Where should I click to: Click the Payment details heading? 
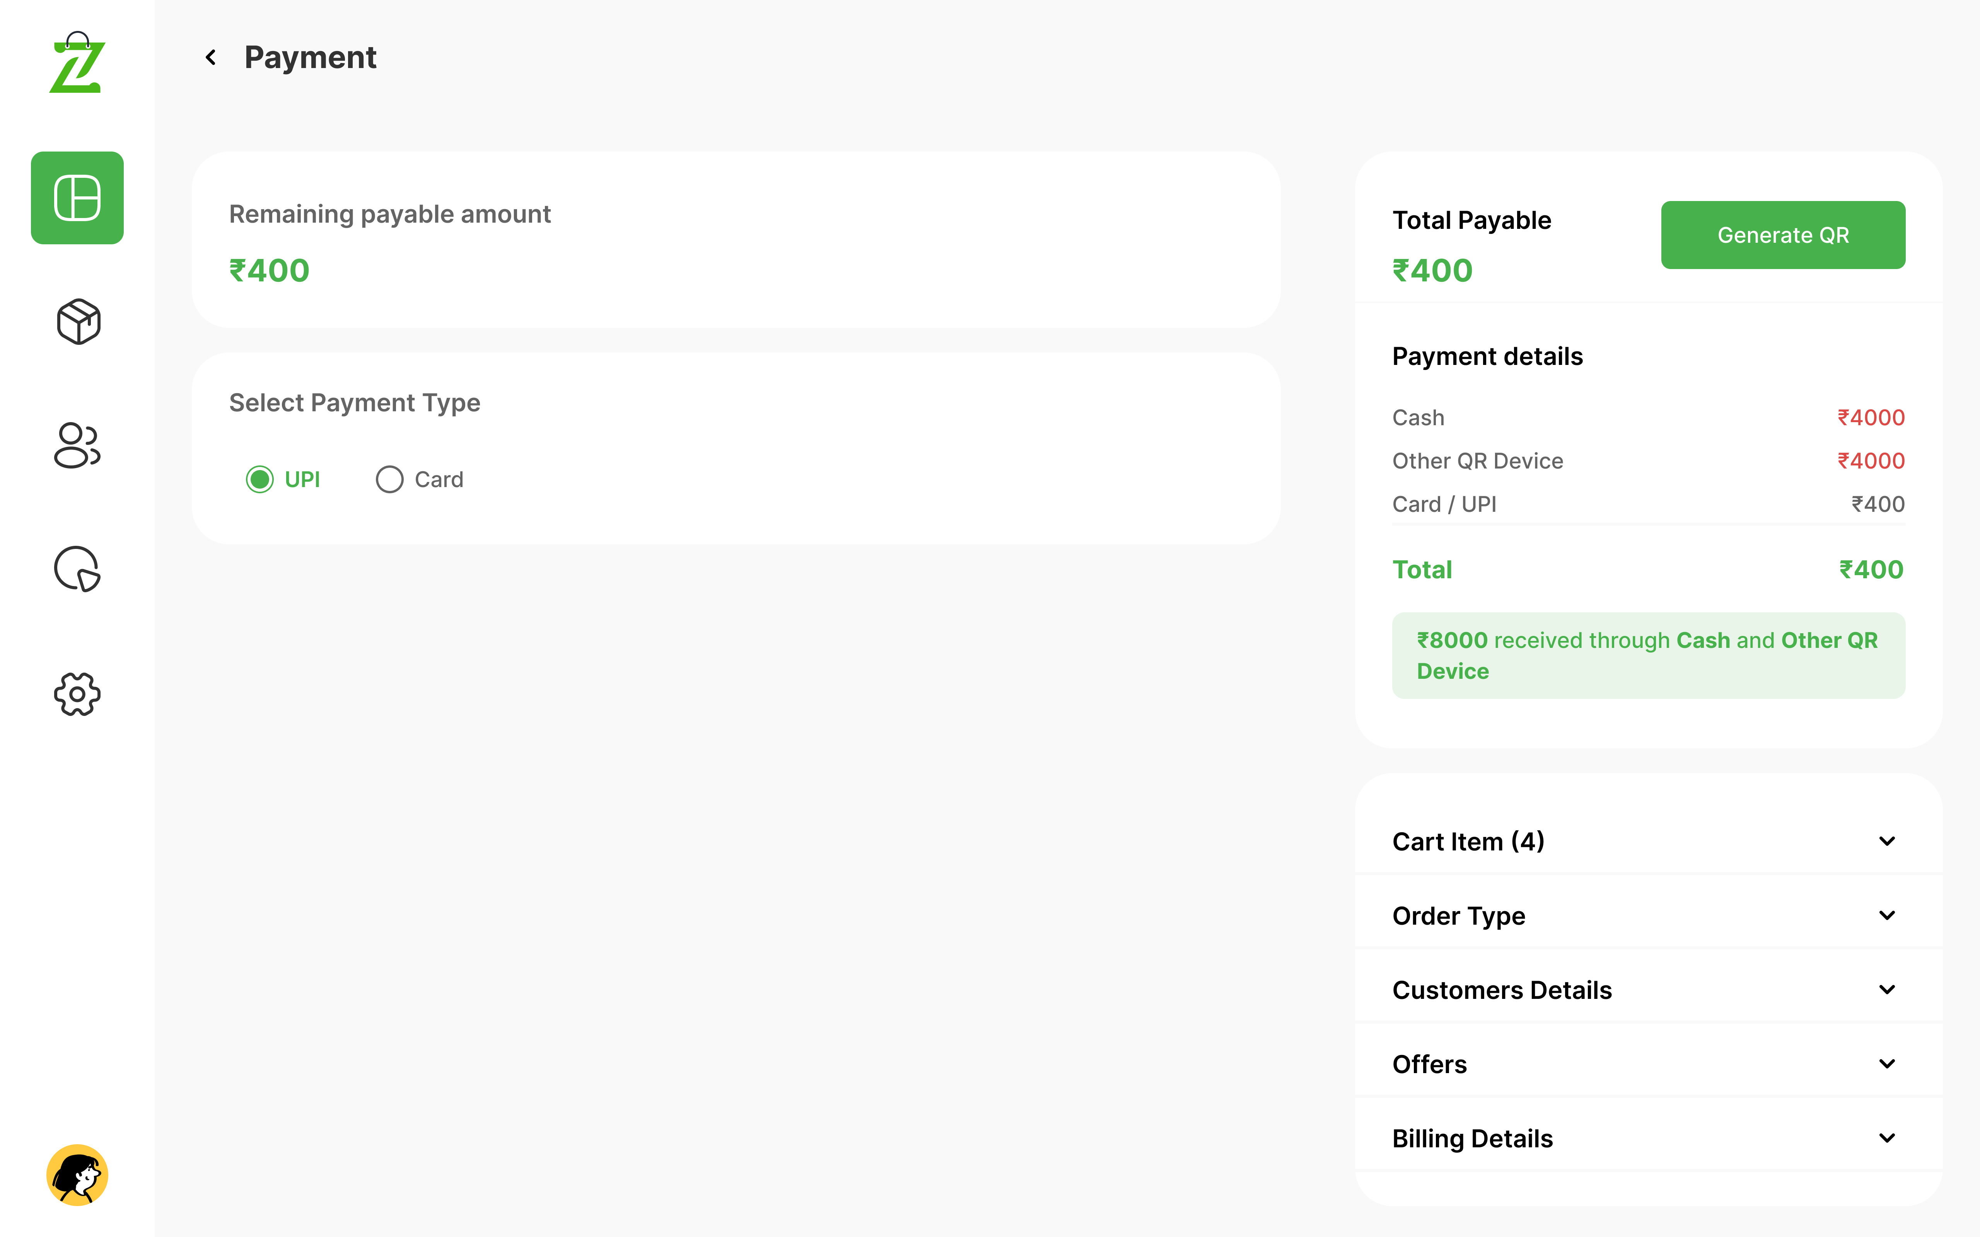click(1487, 356)
